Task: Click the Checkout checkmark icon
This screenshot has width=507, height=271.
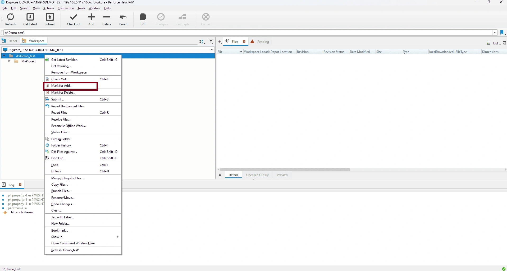Action: click(74, 17)
